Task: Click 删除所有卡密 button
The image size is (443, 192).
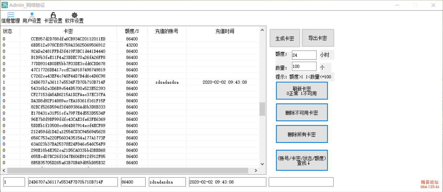Action: coord(302,134)
